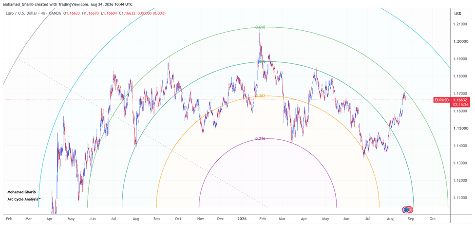Click the Dec label on the time axis
Screen dimensions: 475x225
click(221, 218)
